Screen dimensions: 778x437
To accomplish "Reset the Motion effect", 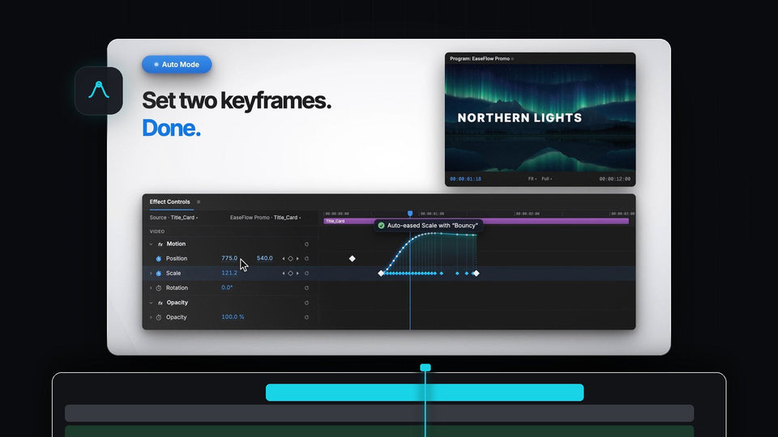I will tap(306, 244).
